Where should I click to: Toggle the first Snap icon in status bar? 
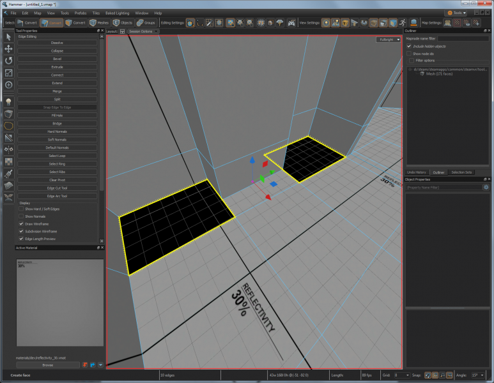click(x=428, y=375)
